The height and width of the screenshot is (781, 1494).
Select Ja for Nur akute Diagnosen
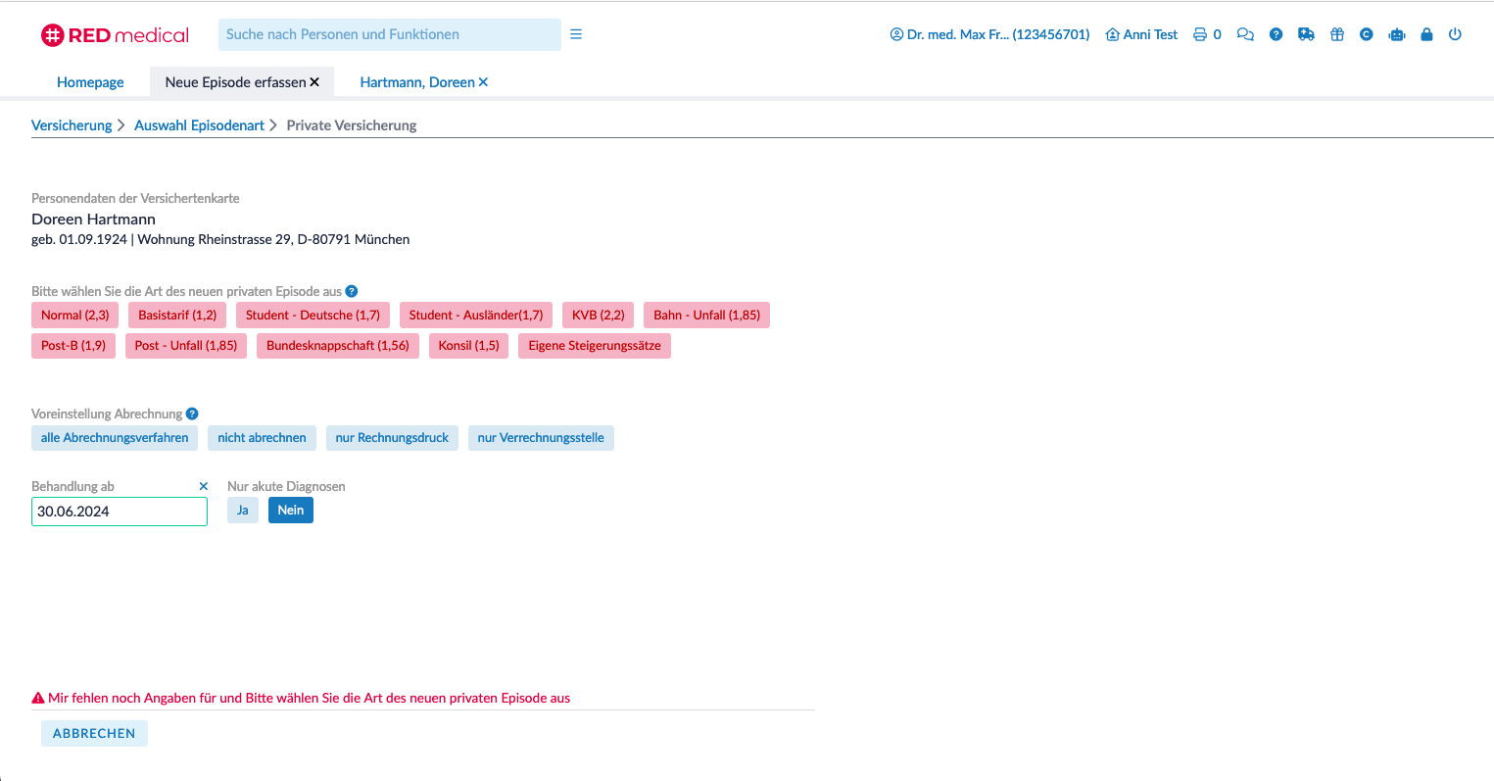point(242,511)
